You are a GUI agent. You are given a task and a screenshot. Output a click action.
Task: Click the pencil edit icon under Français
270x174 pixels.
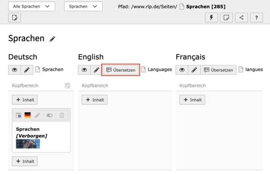pyautogui.click(x=194, y=70)
